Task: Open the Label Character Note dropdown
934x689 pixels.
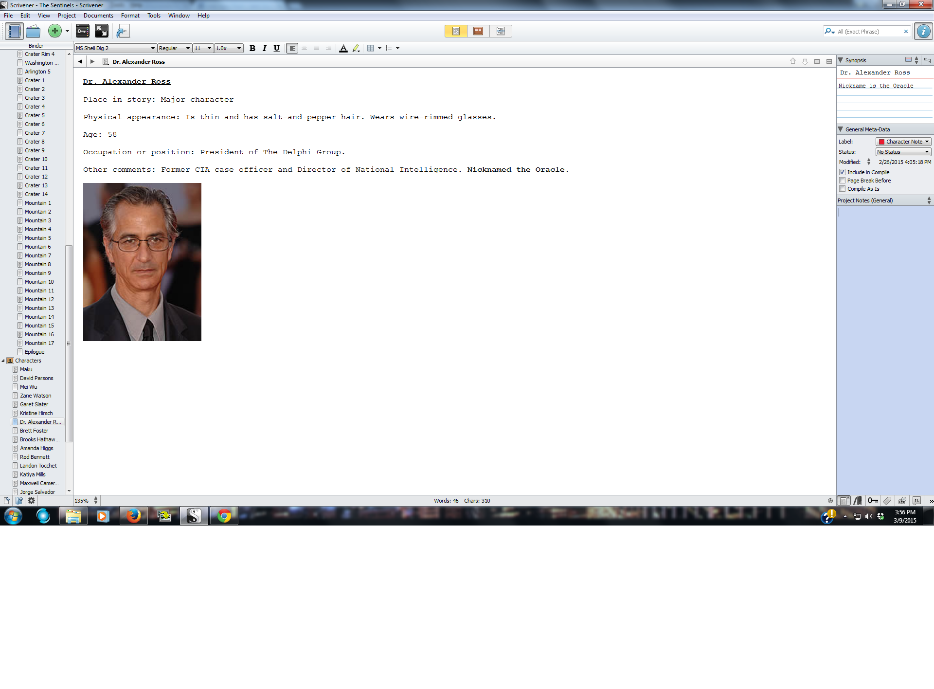Action: tap(903, 142)
